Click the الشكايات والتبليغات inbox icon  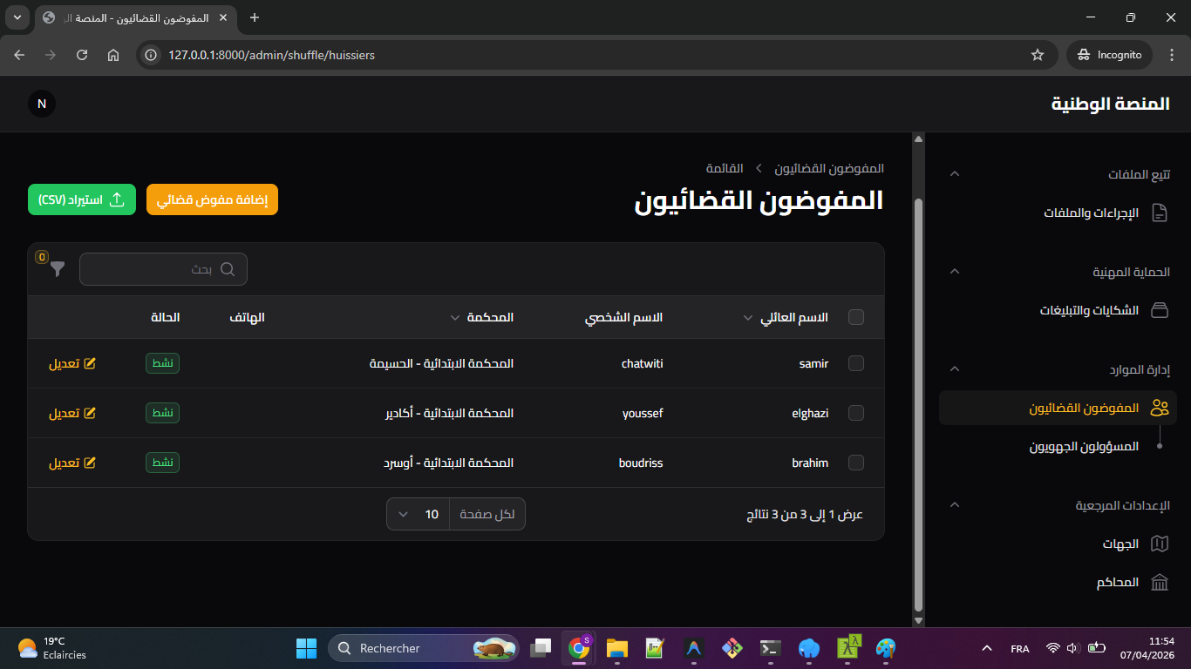1159,311
